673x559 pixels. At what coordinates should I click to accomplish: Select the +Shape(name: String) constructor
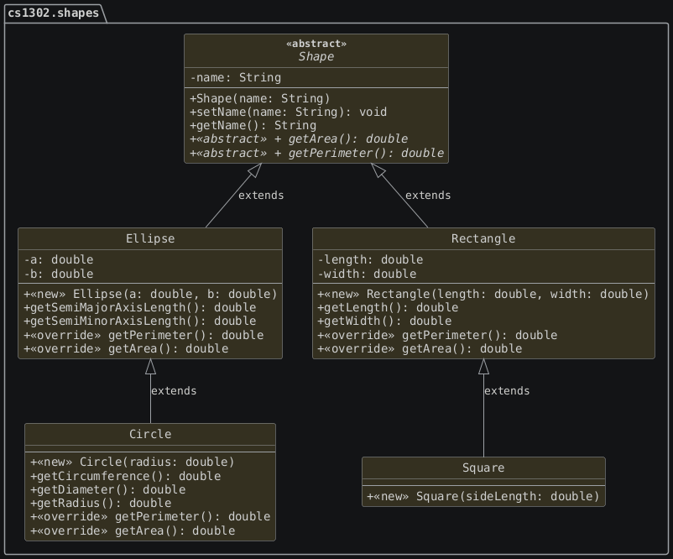pyautogui.click(x=260, y=99)
